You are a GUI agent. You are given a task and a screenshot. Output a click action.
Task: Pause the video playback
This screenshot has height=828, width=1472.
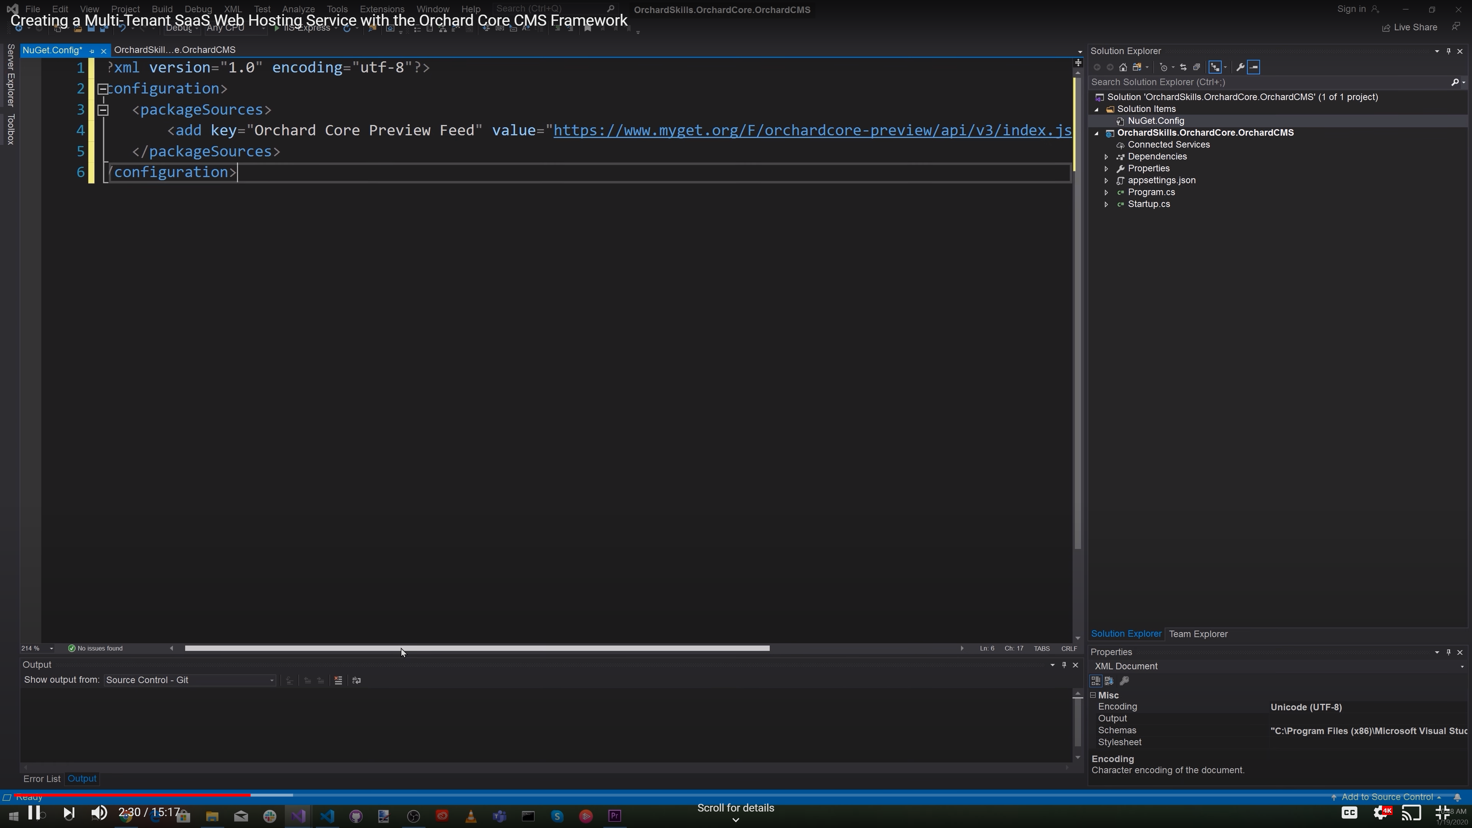click(x=34, y=813)
